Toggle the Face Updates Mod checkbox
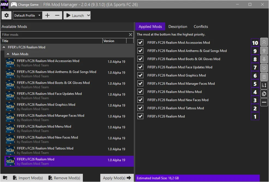Image resolution: width=269 pixels, height=182 pixels. click(140, 67)
